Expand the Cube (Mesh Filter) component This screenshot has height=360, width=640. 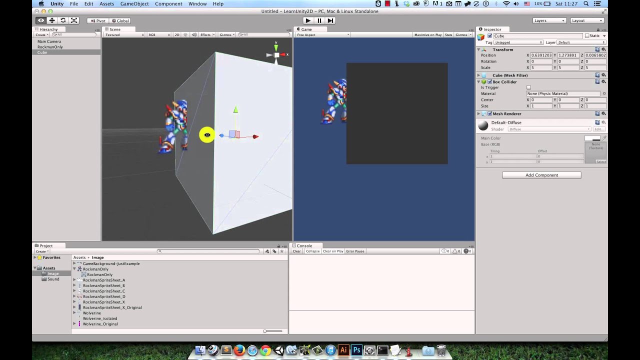coord(479,75)
